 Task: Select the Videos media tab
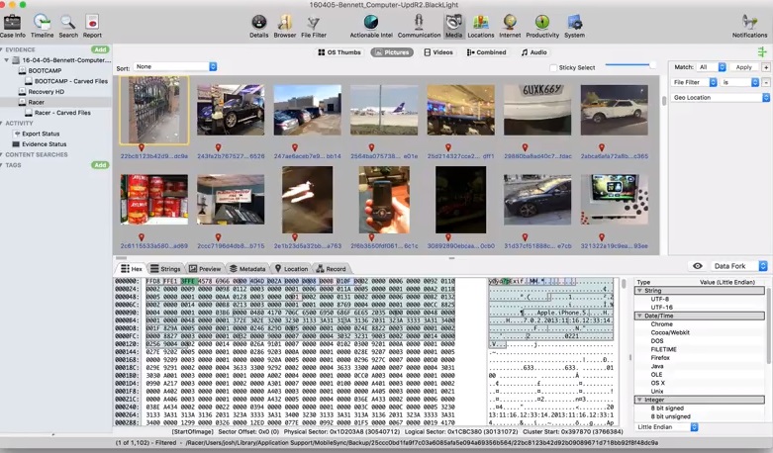tap(438, 52)
